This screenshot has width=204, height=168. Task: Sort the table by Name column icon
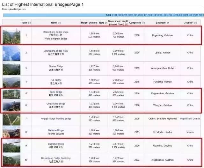point(60,23)
